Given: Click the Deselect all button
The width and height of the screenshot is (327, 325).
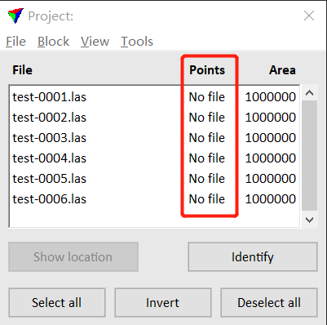Looking at the screenshot, I should (269, 303).
